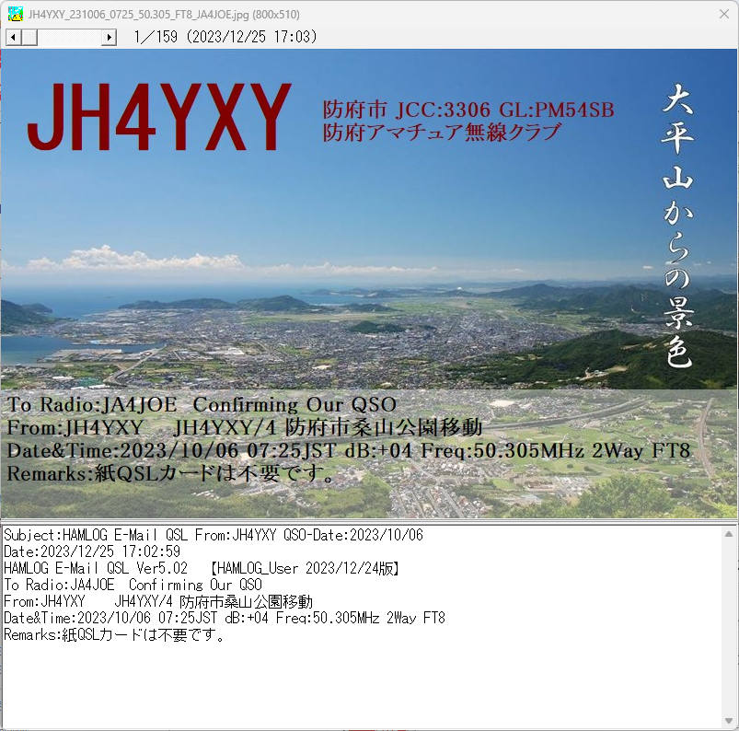Click Date&Time line in text pane
Viewport: 739px width, 731px height.
click(225, 619)
